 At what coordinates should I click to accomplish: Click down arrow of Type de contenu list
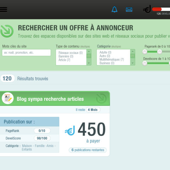(89, 63)
